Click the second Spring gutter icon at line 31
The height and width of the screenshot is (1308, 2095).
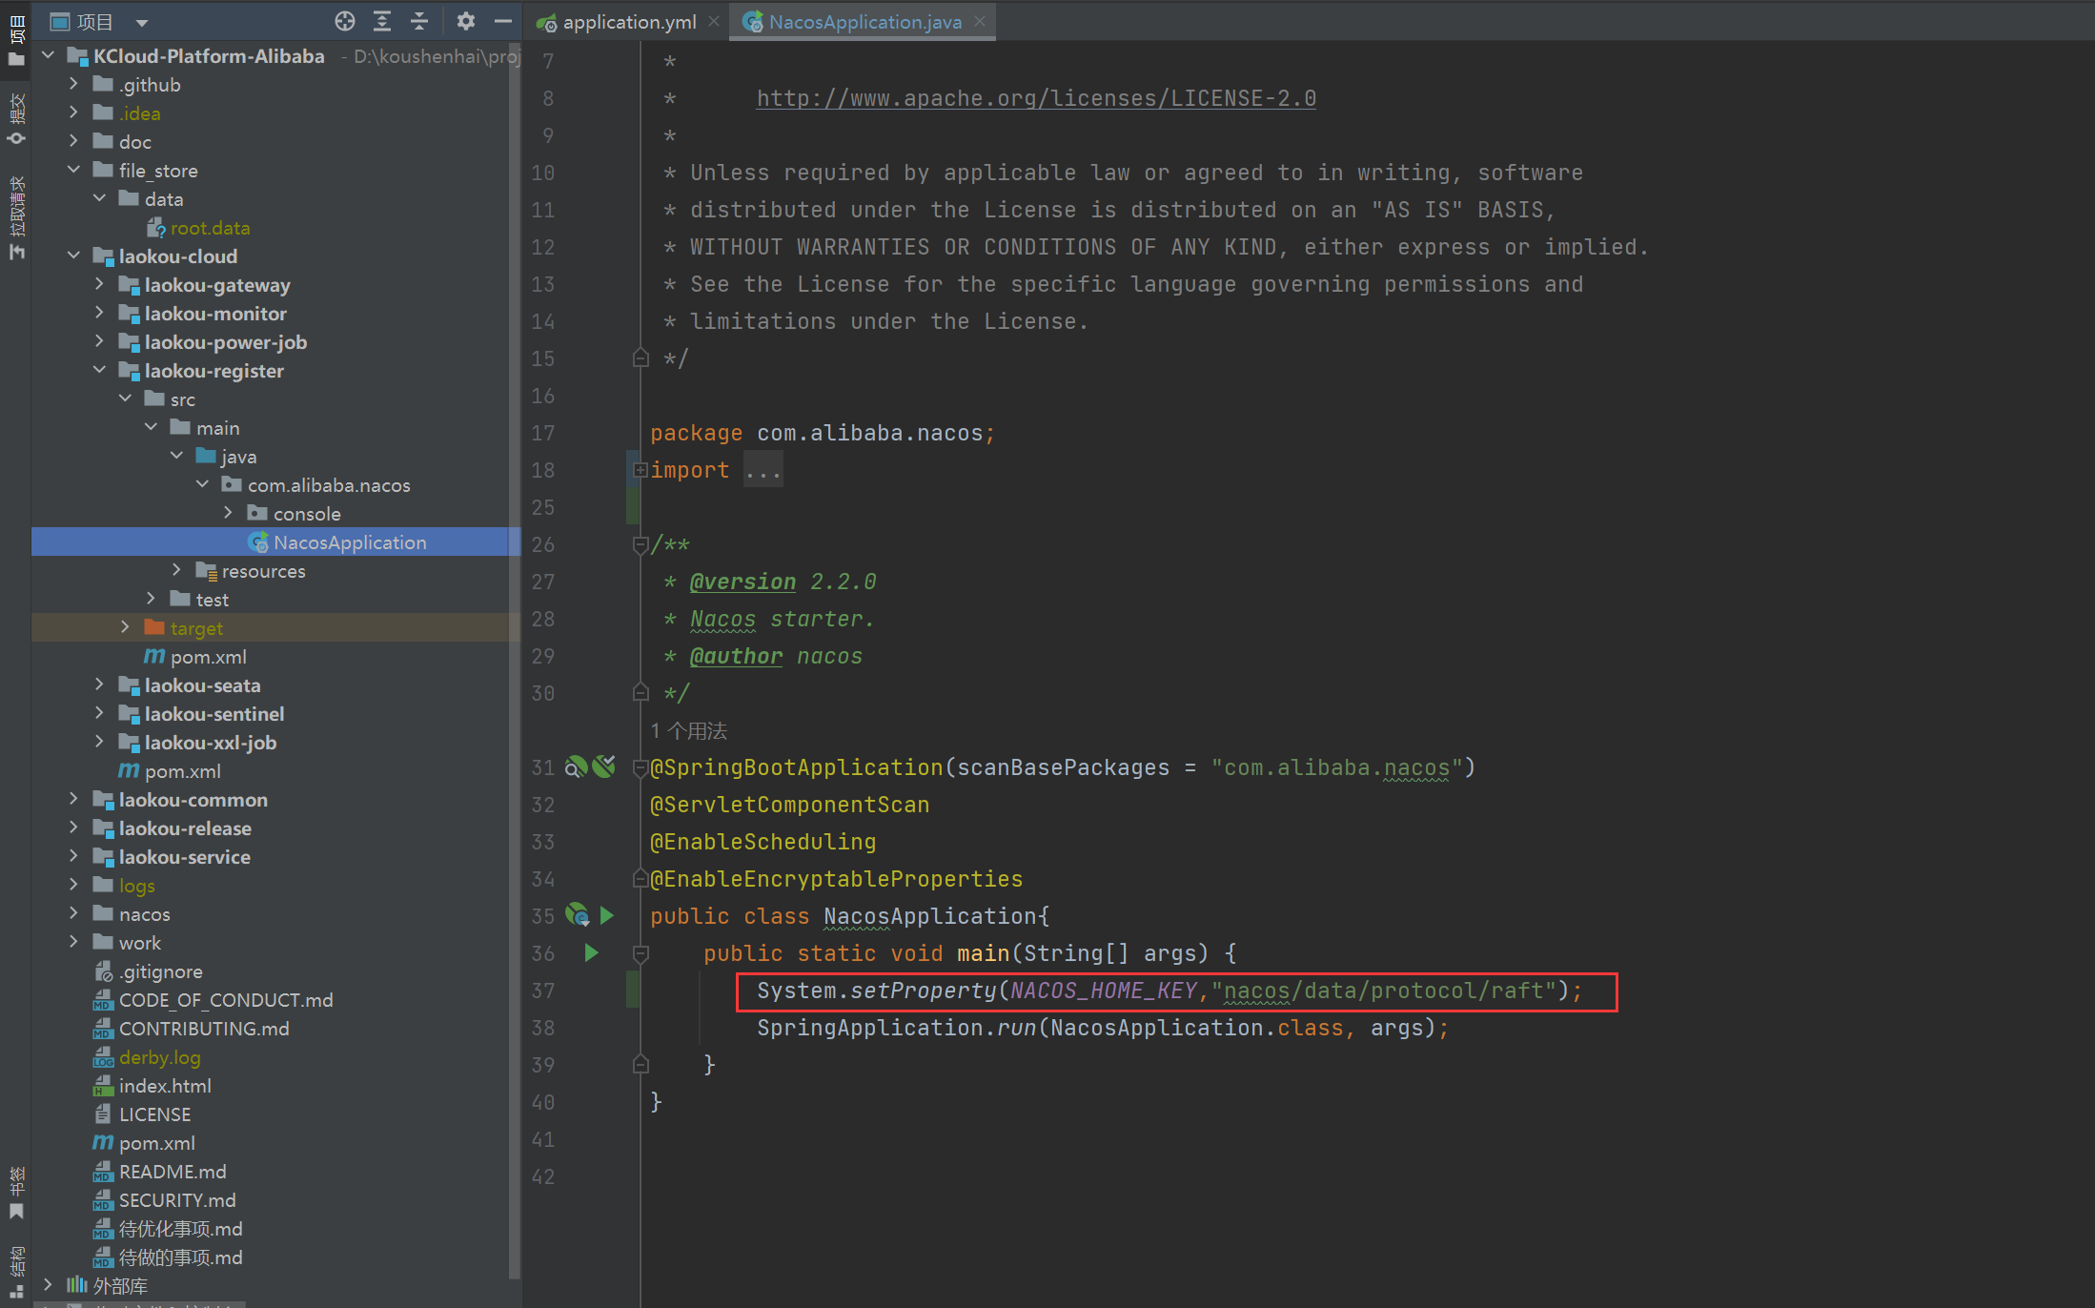click(604, 766)
